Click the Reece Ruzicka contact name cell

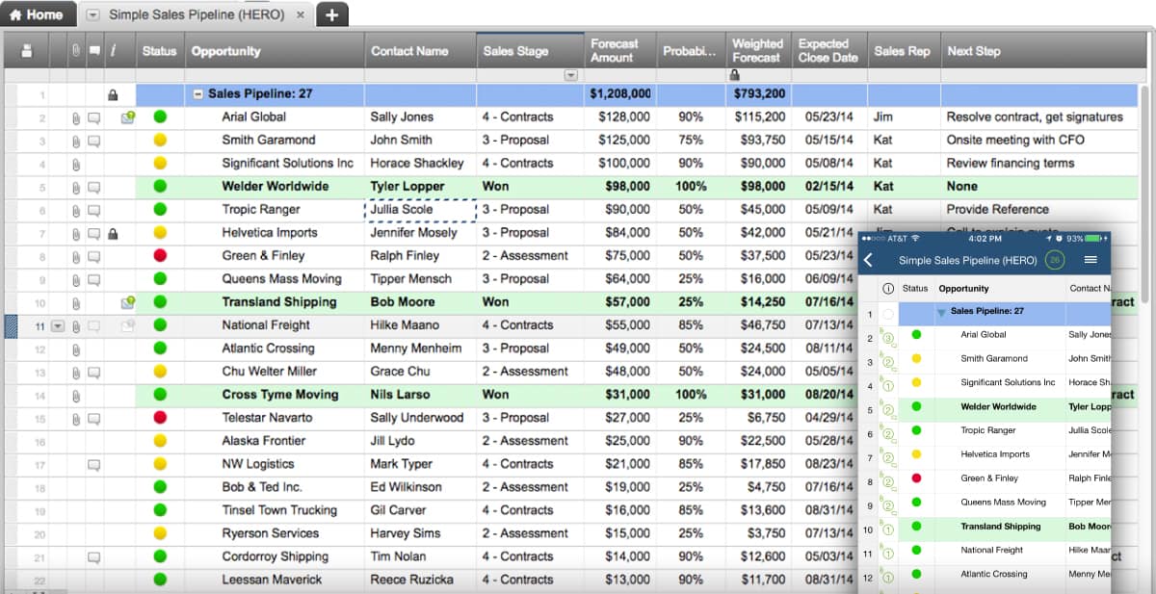[x=421, y=580]
